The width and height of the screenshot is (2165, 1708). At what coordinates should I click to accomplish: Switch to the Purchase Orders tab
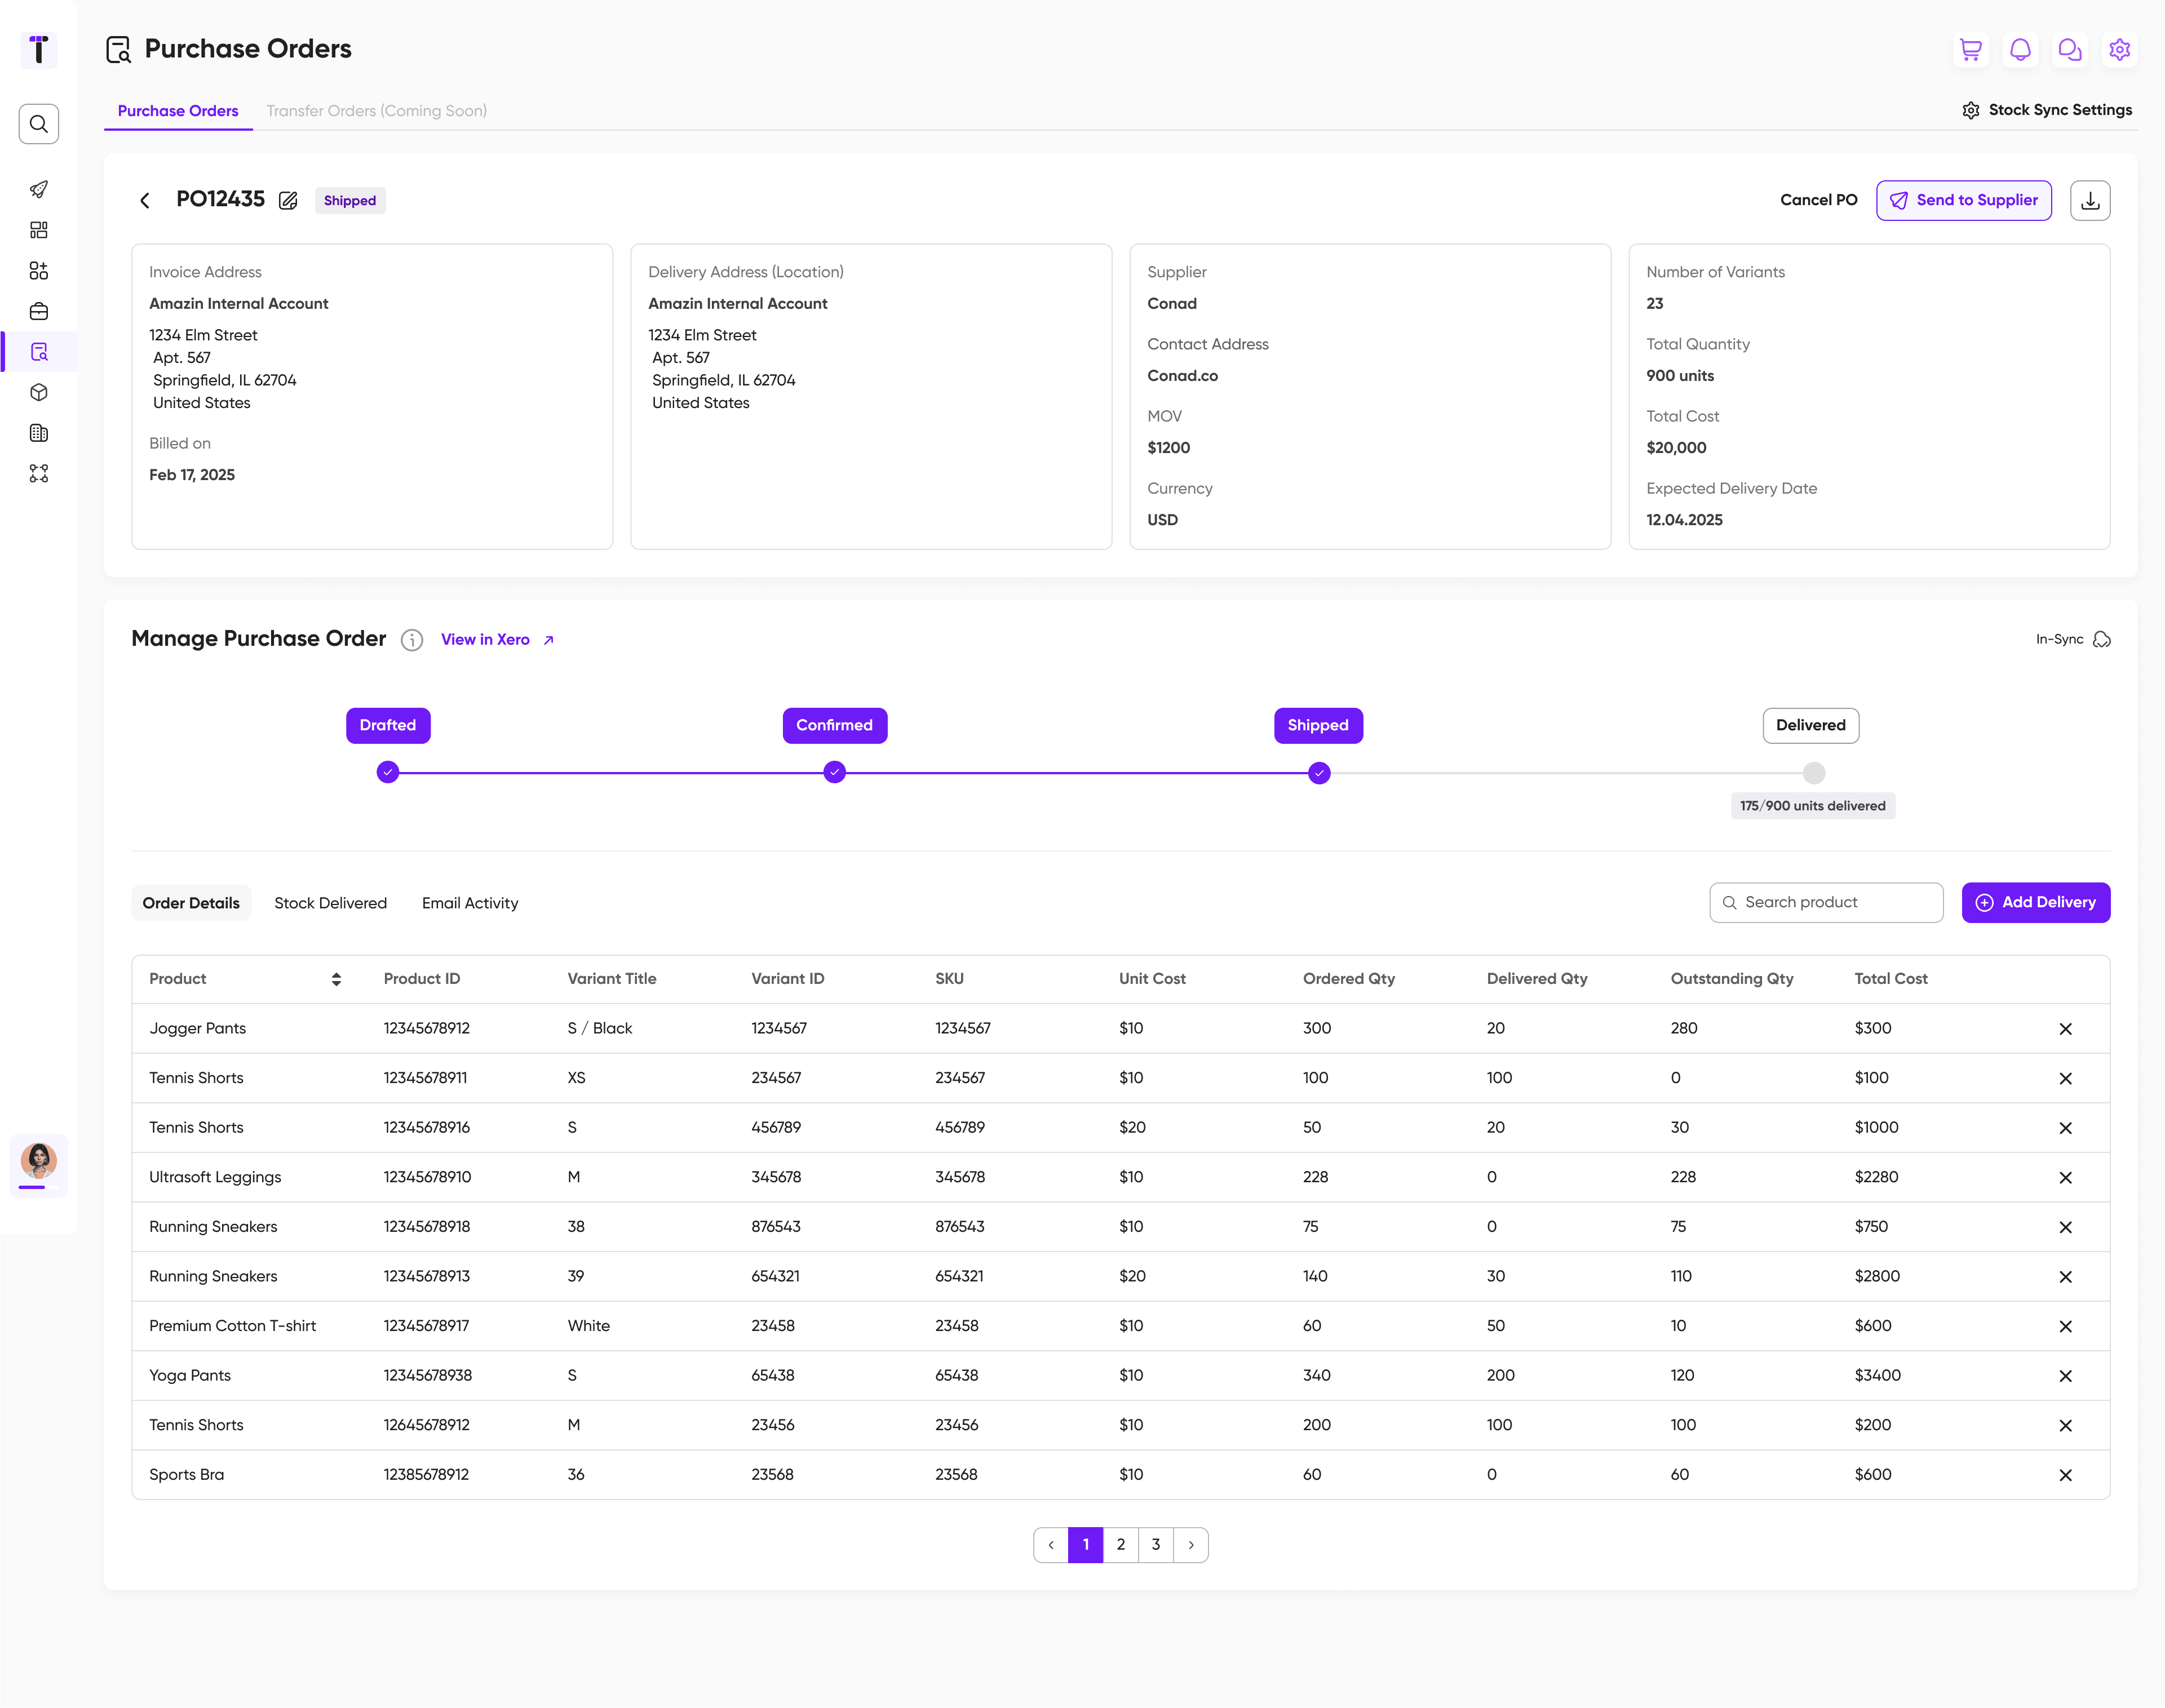(x=178, y=111)
